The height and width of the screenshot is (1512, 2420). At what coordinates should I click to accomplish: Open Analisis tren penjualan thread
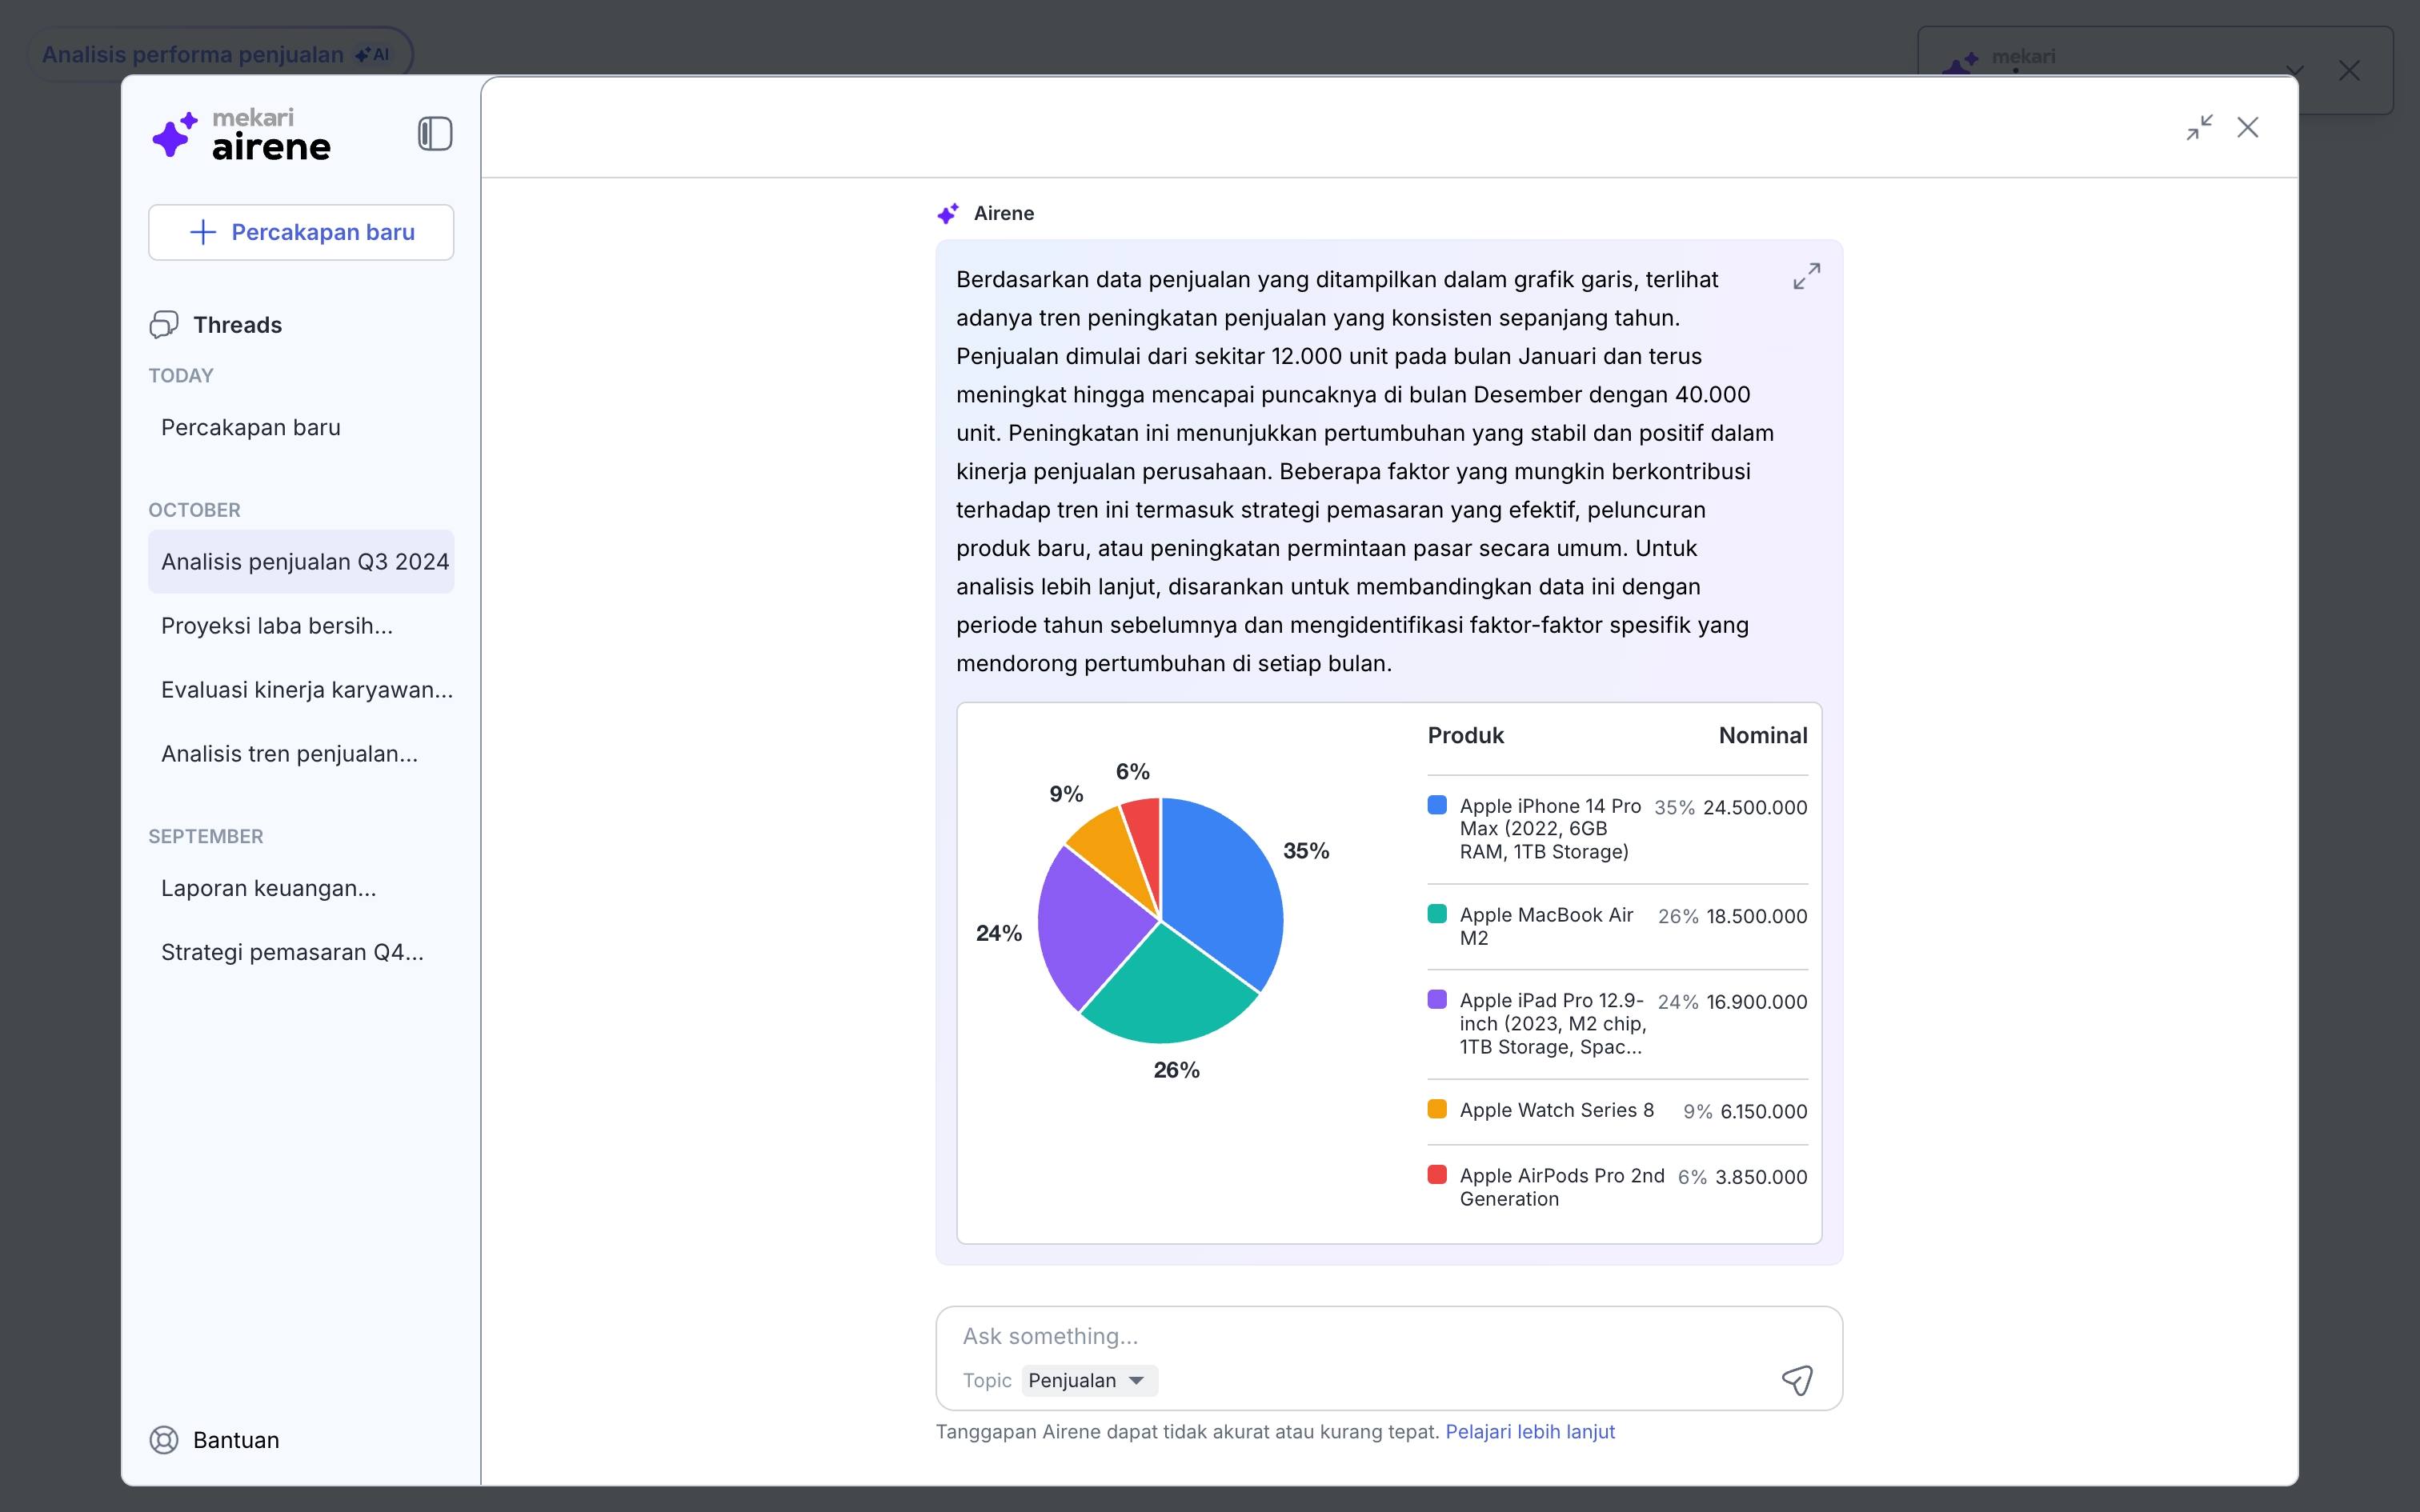tap(301, 753)
